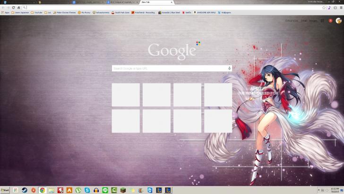
Task: Open the last bottom-row thumbnail tile
Action: tap(218, 121)
